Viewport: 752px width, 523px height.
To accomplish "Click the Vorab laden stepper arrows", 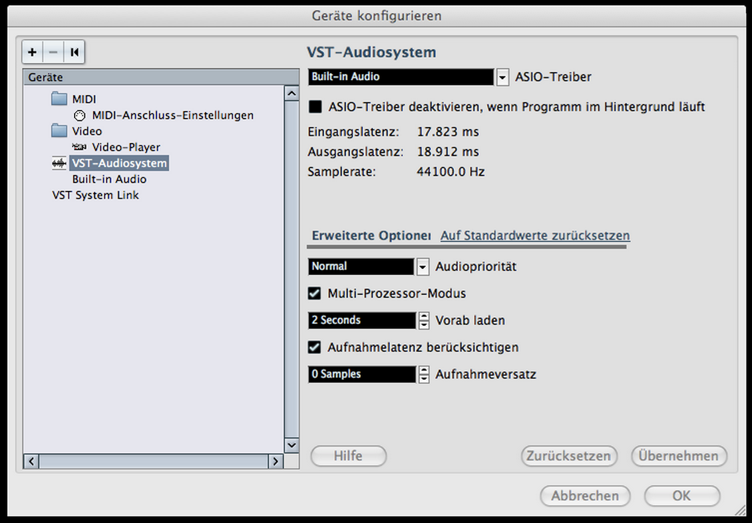I will 424,321.
